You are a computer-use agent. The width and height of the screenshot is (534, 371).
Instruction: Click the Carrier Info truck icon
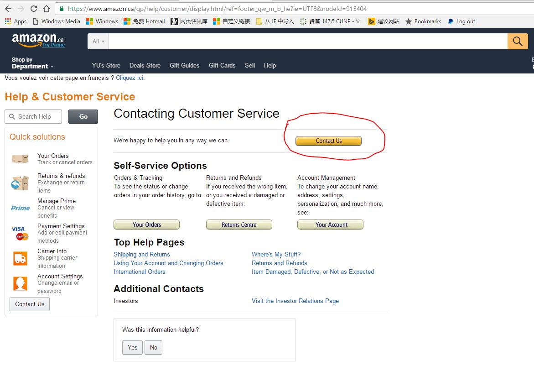click(20, 259)
